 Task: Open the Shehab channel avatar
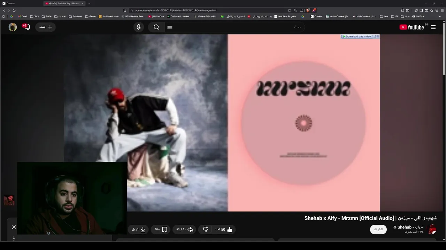click(x=432, y=229)
